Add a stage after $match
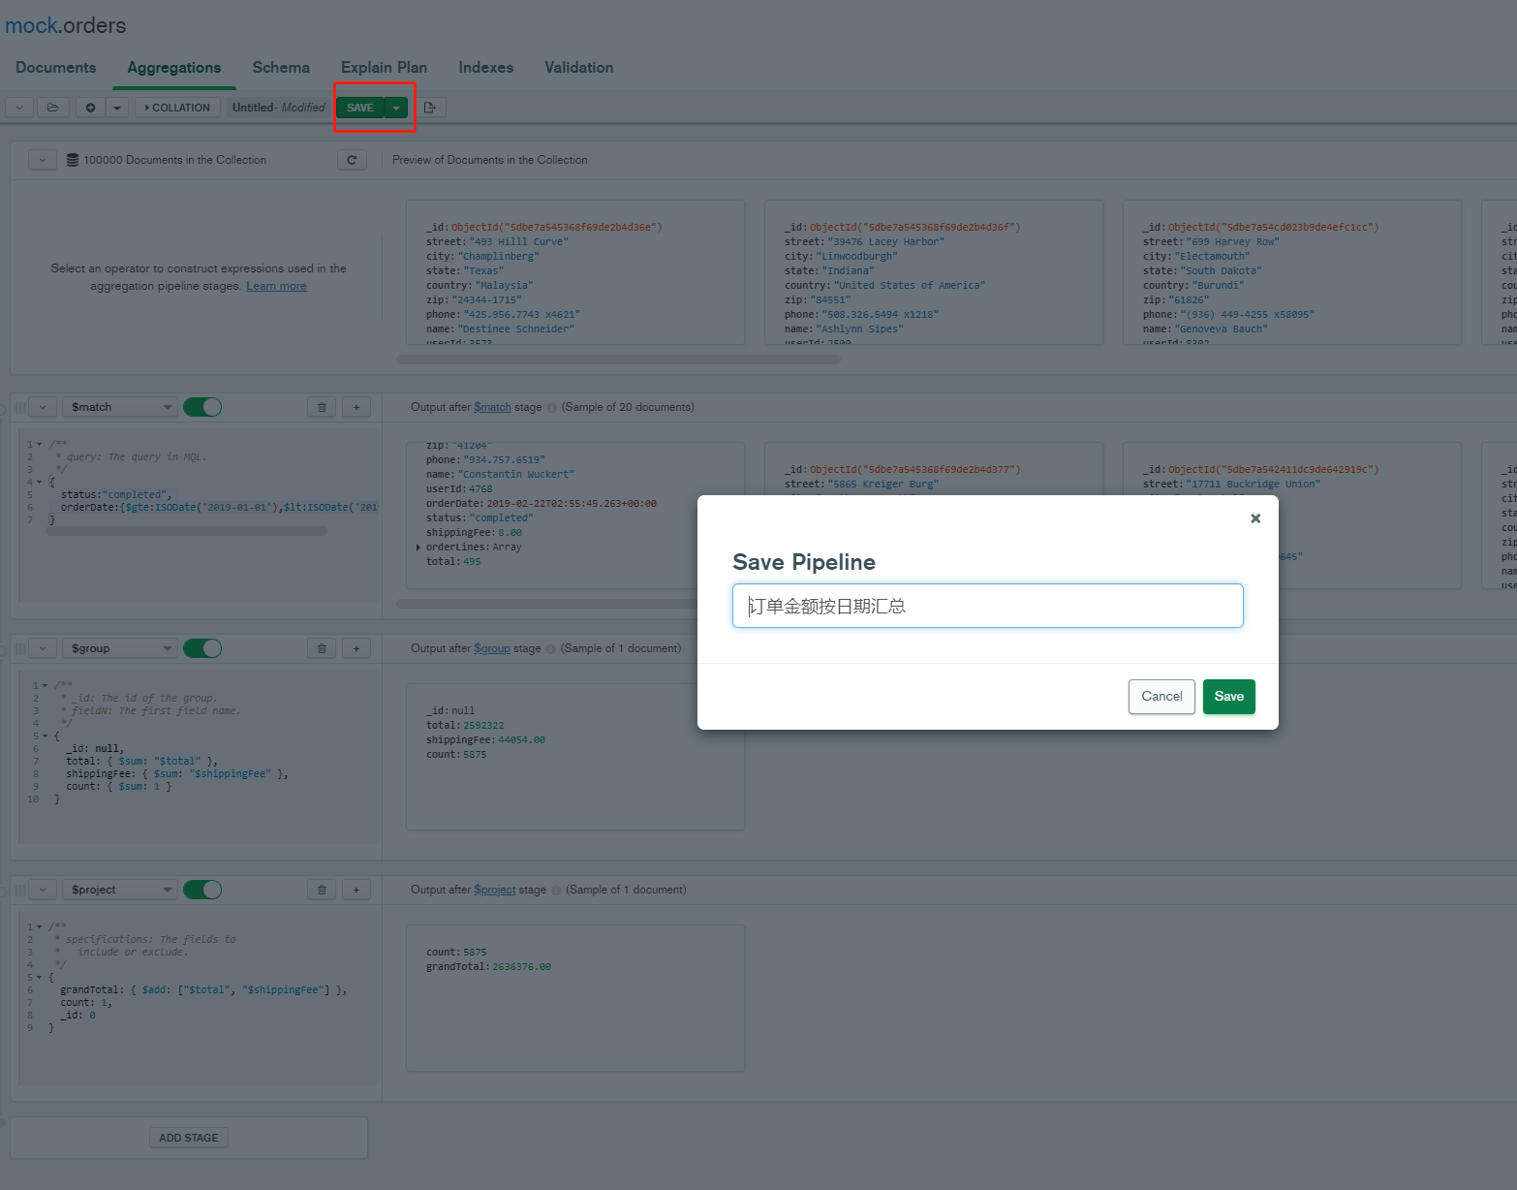 coord(356,407)
